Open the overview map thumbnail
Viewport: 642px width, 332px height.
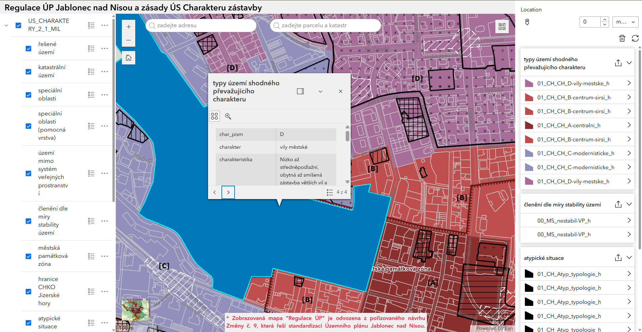135,310
